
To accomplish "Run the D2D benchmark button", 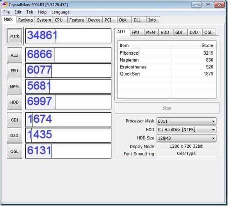I will pos(14,135).
